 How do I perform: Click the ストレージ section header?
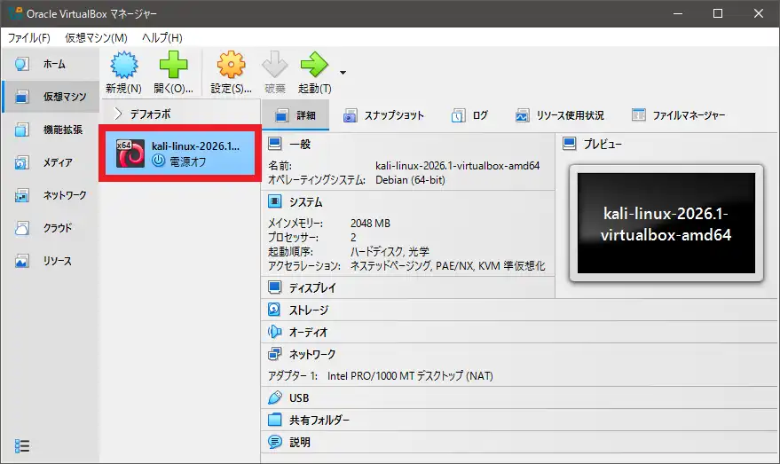click(x=308, y=310)
